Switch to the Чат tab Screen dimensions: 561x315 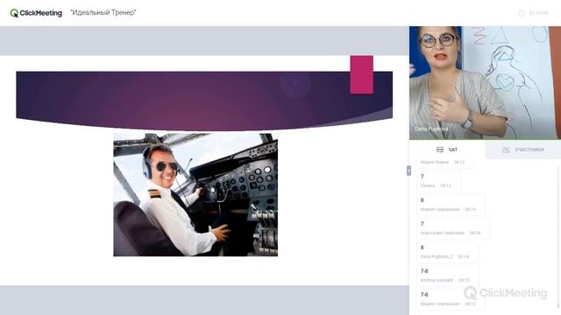tap(447, 150)
